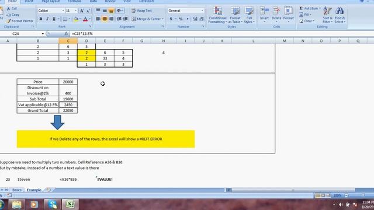Toggle Bold formatting
Screen dimensions: 374x210
41,19
